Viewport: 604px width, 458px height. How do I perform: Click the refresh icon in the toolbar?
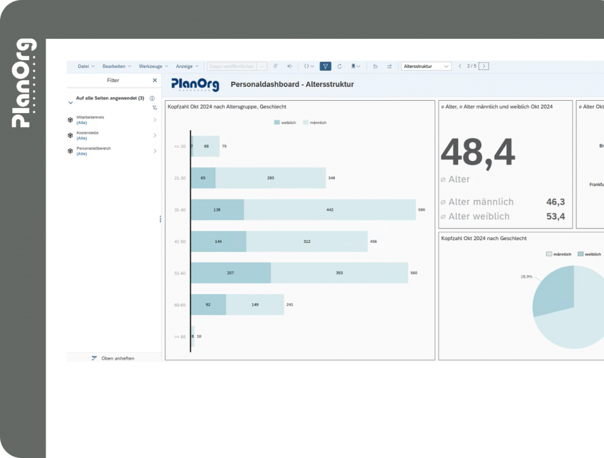(339, 67)
